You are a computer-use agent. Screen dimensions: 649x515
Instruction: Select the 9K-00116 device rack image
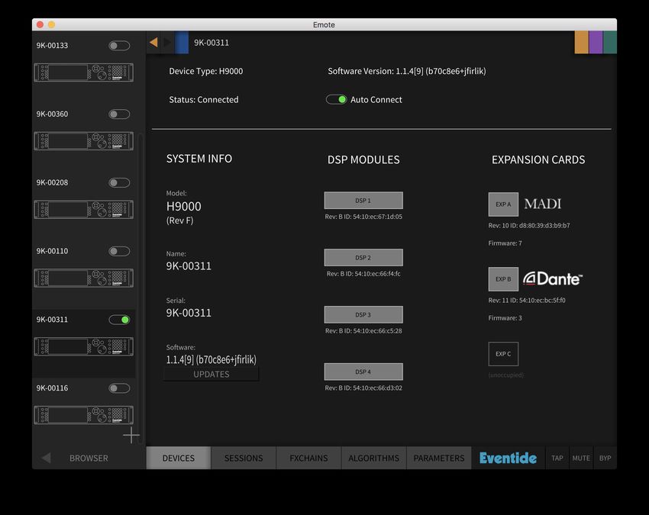(84, 415)
